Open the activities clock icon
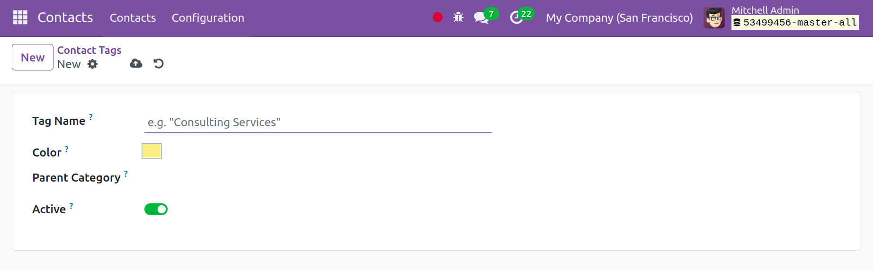Screen dimensions: 873x270 click(x=516, y=18)
